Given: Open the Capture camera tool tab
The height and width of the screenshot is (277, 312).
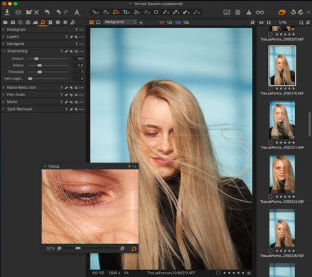Looking at the screenshot, I should (13, 22).
